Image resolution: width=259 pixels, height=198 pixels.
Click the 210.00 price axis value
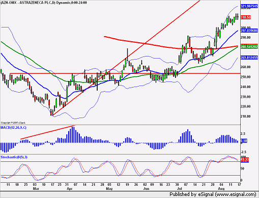(x=246, y=117)
